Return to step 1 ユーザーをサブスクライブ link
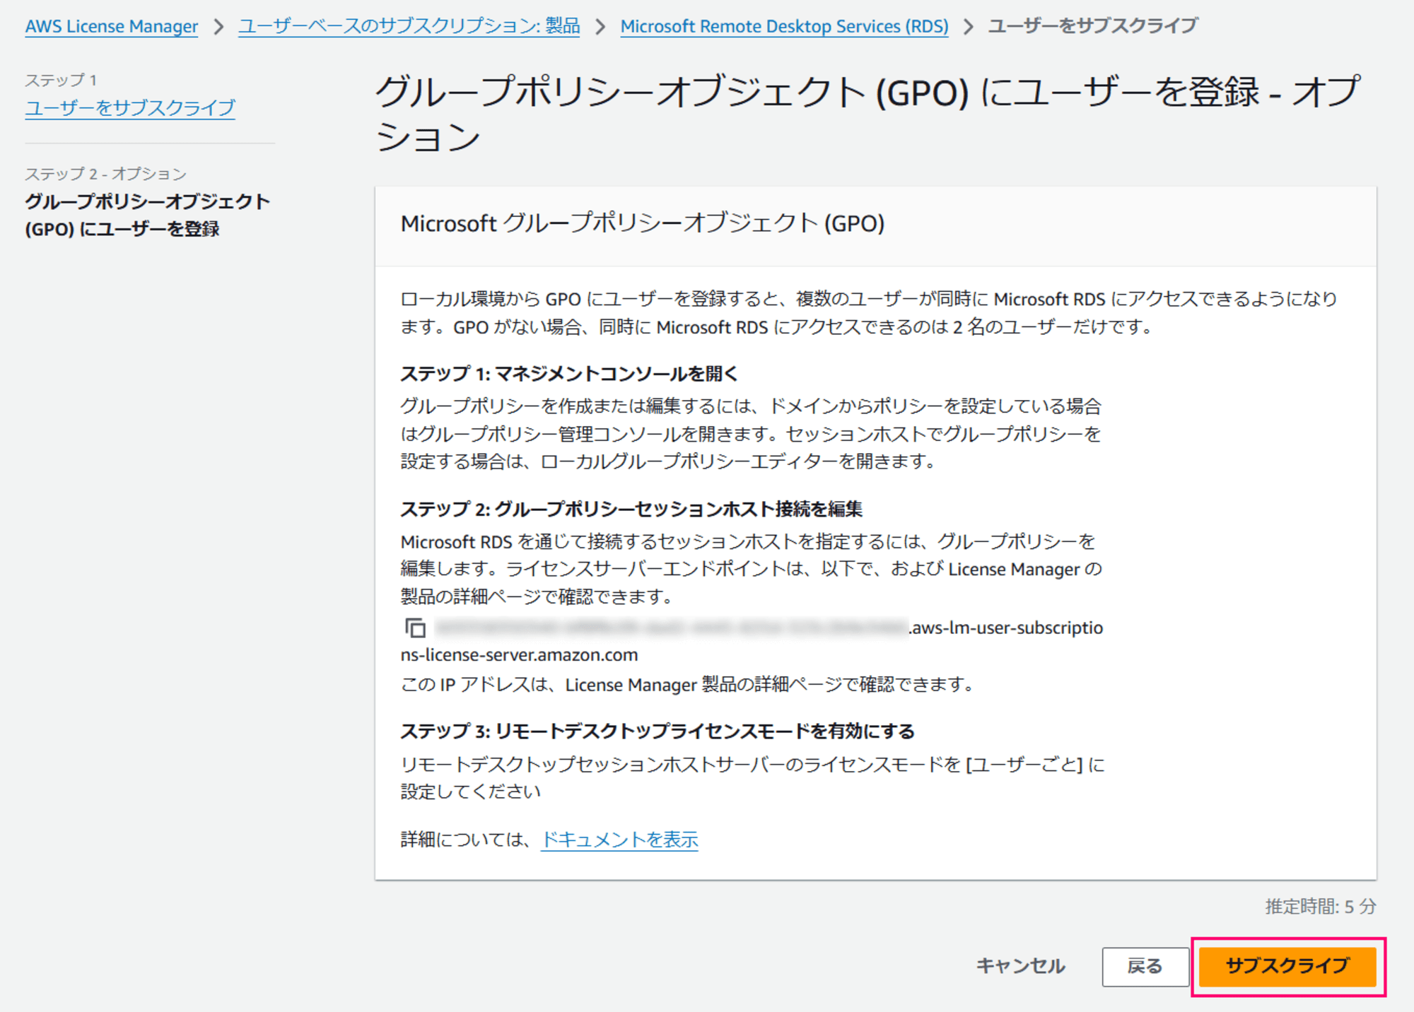This screenshot has height=1012, width=1414. (x=130, y=108)
